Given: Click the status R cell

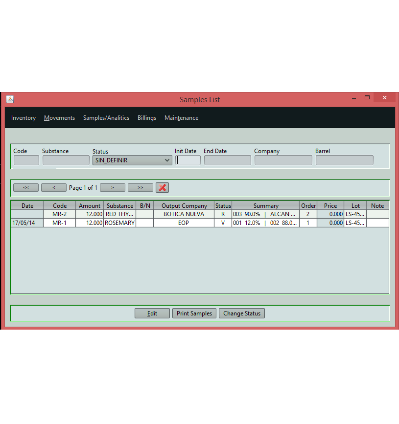Looking at the screenshot, I should point(223,214).
